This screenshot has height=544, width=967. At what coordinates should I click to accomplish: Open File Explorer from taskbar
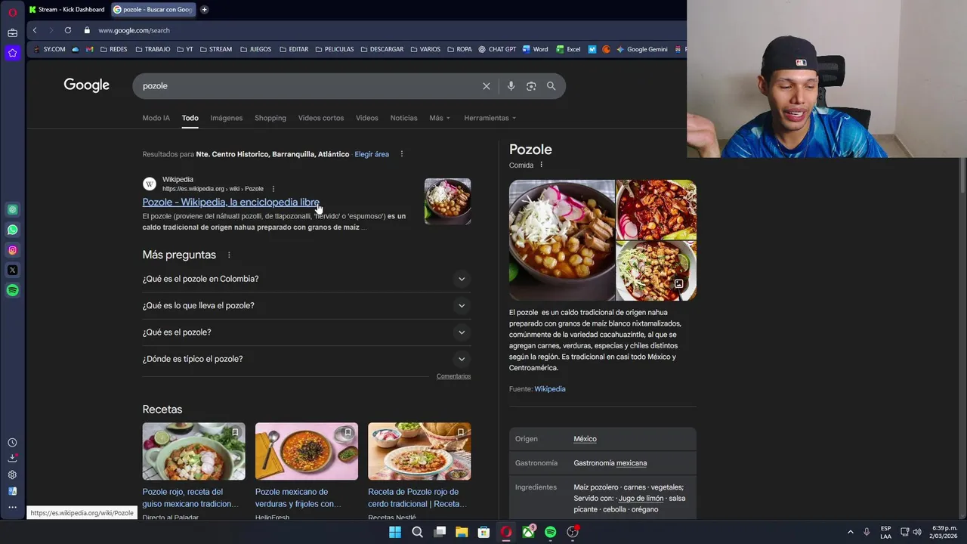pyautogui.click(x=462, y=532)
